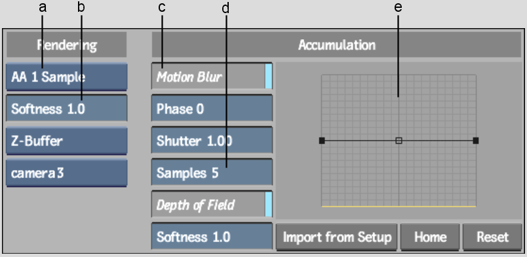Open the AA 1 Sample anti-aliasing dropdown

coord(67,77)
